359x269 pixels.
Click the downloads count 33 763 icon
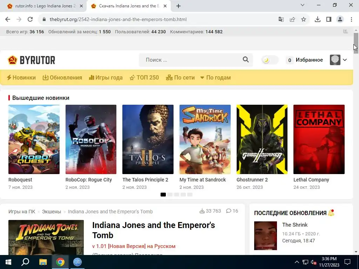(x=202, y=211)
